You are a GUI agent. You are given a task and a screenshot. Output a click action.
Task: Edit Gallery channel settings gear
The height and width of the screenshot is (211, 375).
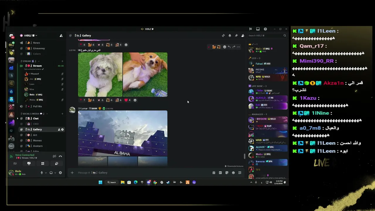click(x=62, y=130)
